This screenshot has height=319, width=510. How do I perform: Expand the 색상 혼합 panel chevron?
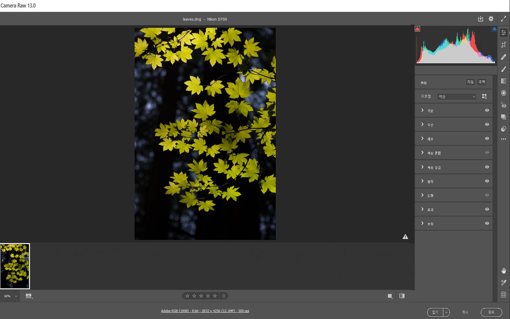click(x=422, y=153)
